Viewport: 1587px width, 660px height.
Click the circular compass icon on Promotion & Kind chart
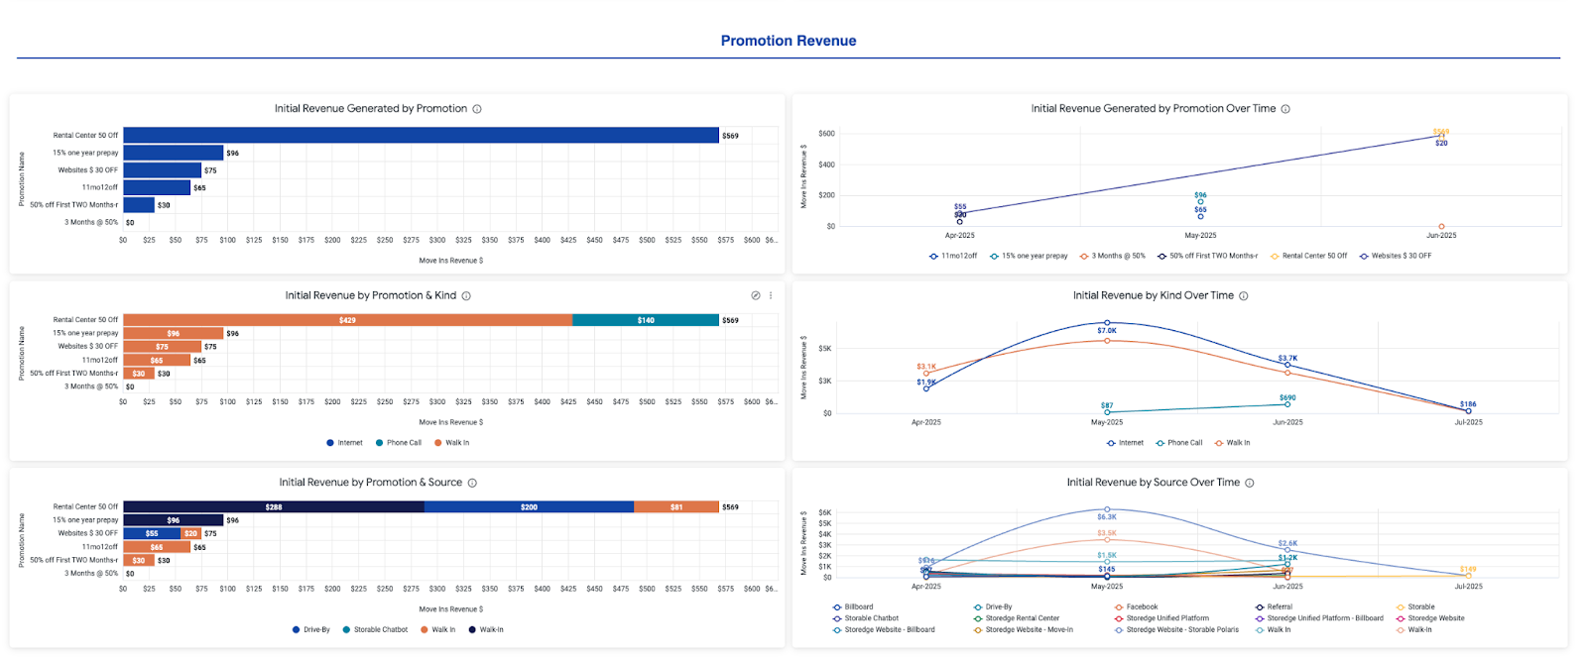(756, 295)
